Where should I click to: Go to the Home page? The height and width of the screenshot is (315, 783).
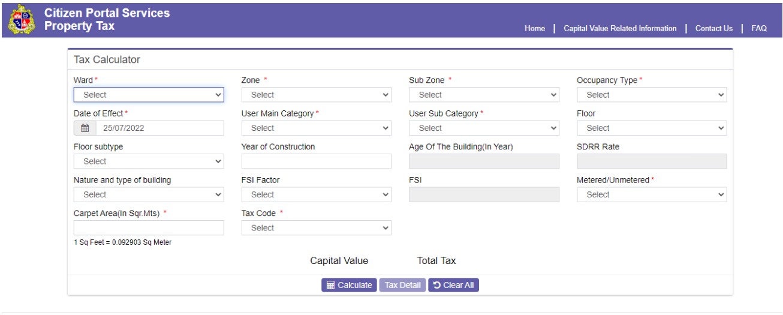pyautogui.click(x=534, y=28)
